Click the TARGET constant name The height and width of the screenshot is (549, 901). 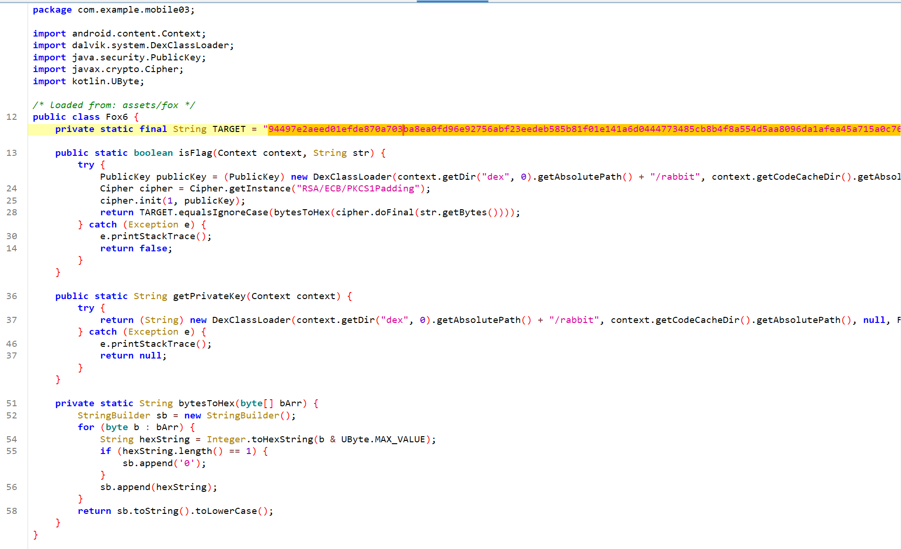point(229,129)
